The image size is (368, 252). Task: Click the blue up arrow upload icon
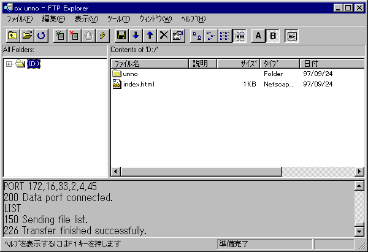(x=150, y=36)
